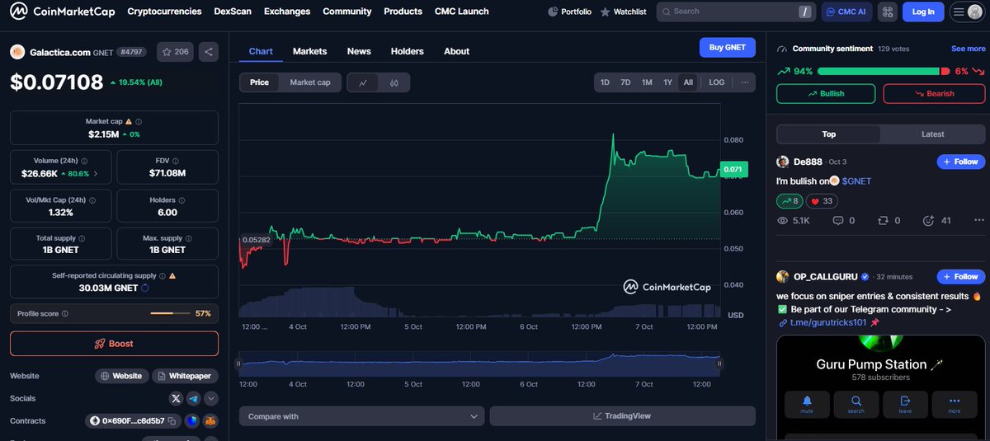Vote Bullish on community sentiment
The image size is (990, 441).
tap(826, 93)
